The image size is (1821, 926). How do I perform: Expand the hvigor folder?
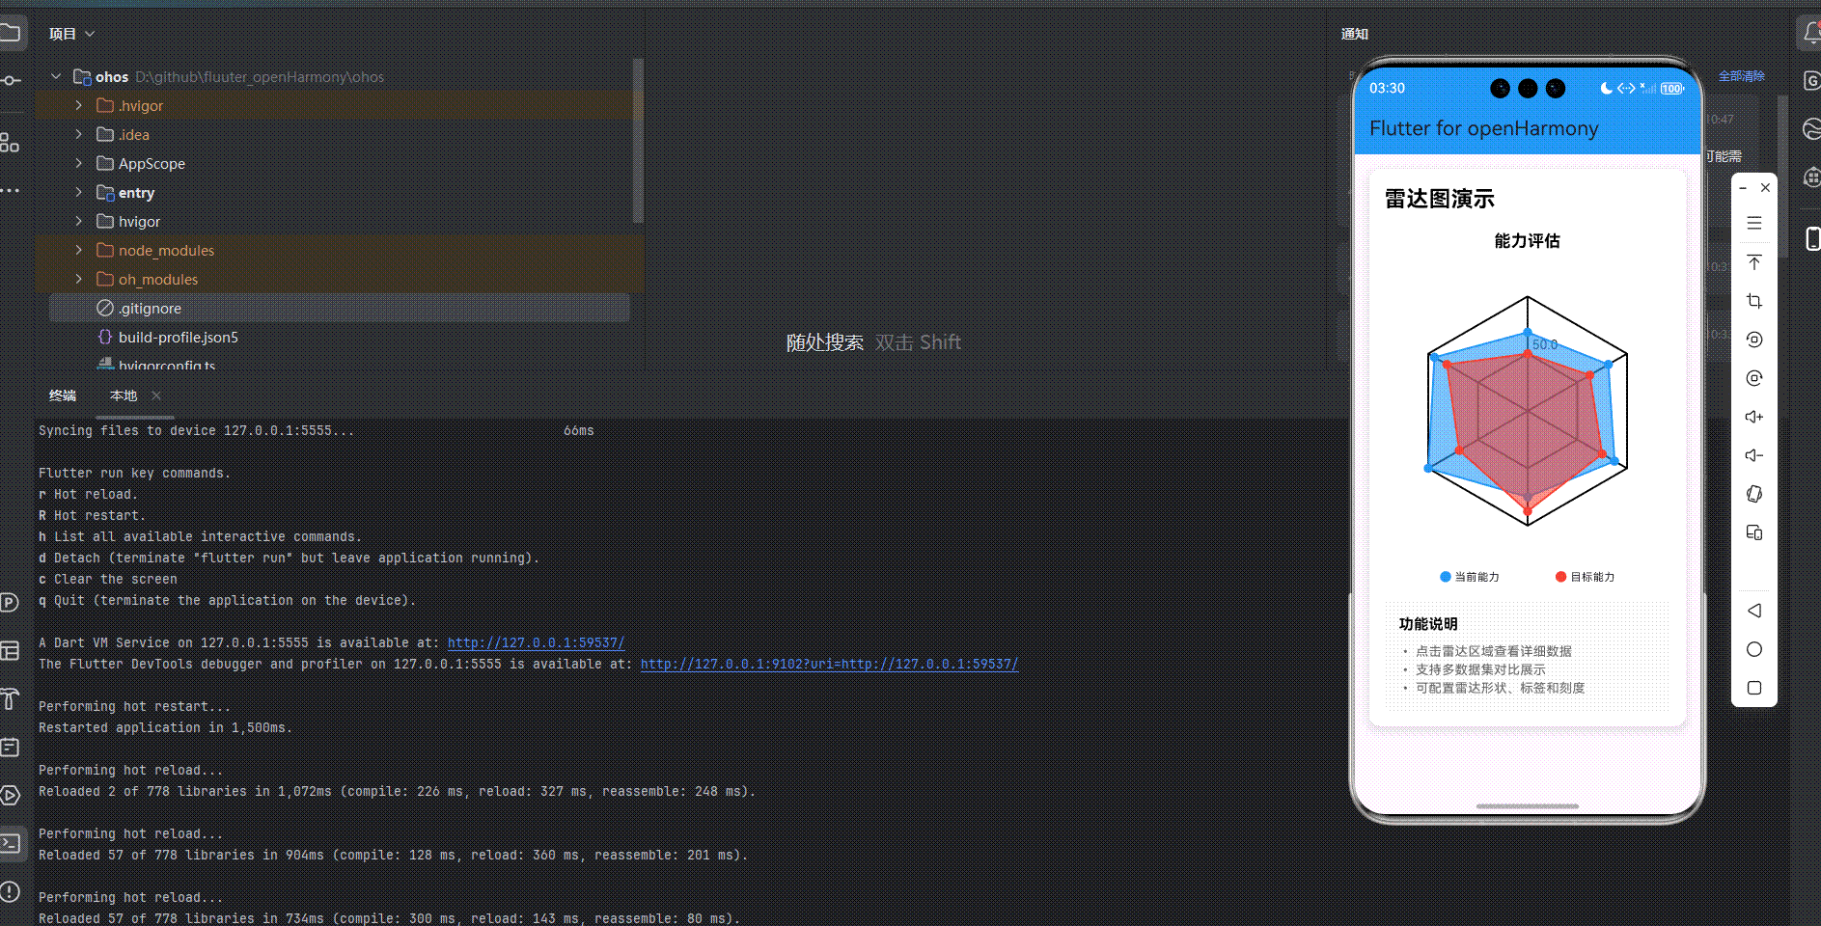(79, 221)
